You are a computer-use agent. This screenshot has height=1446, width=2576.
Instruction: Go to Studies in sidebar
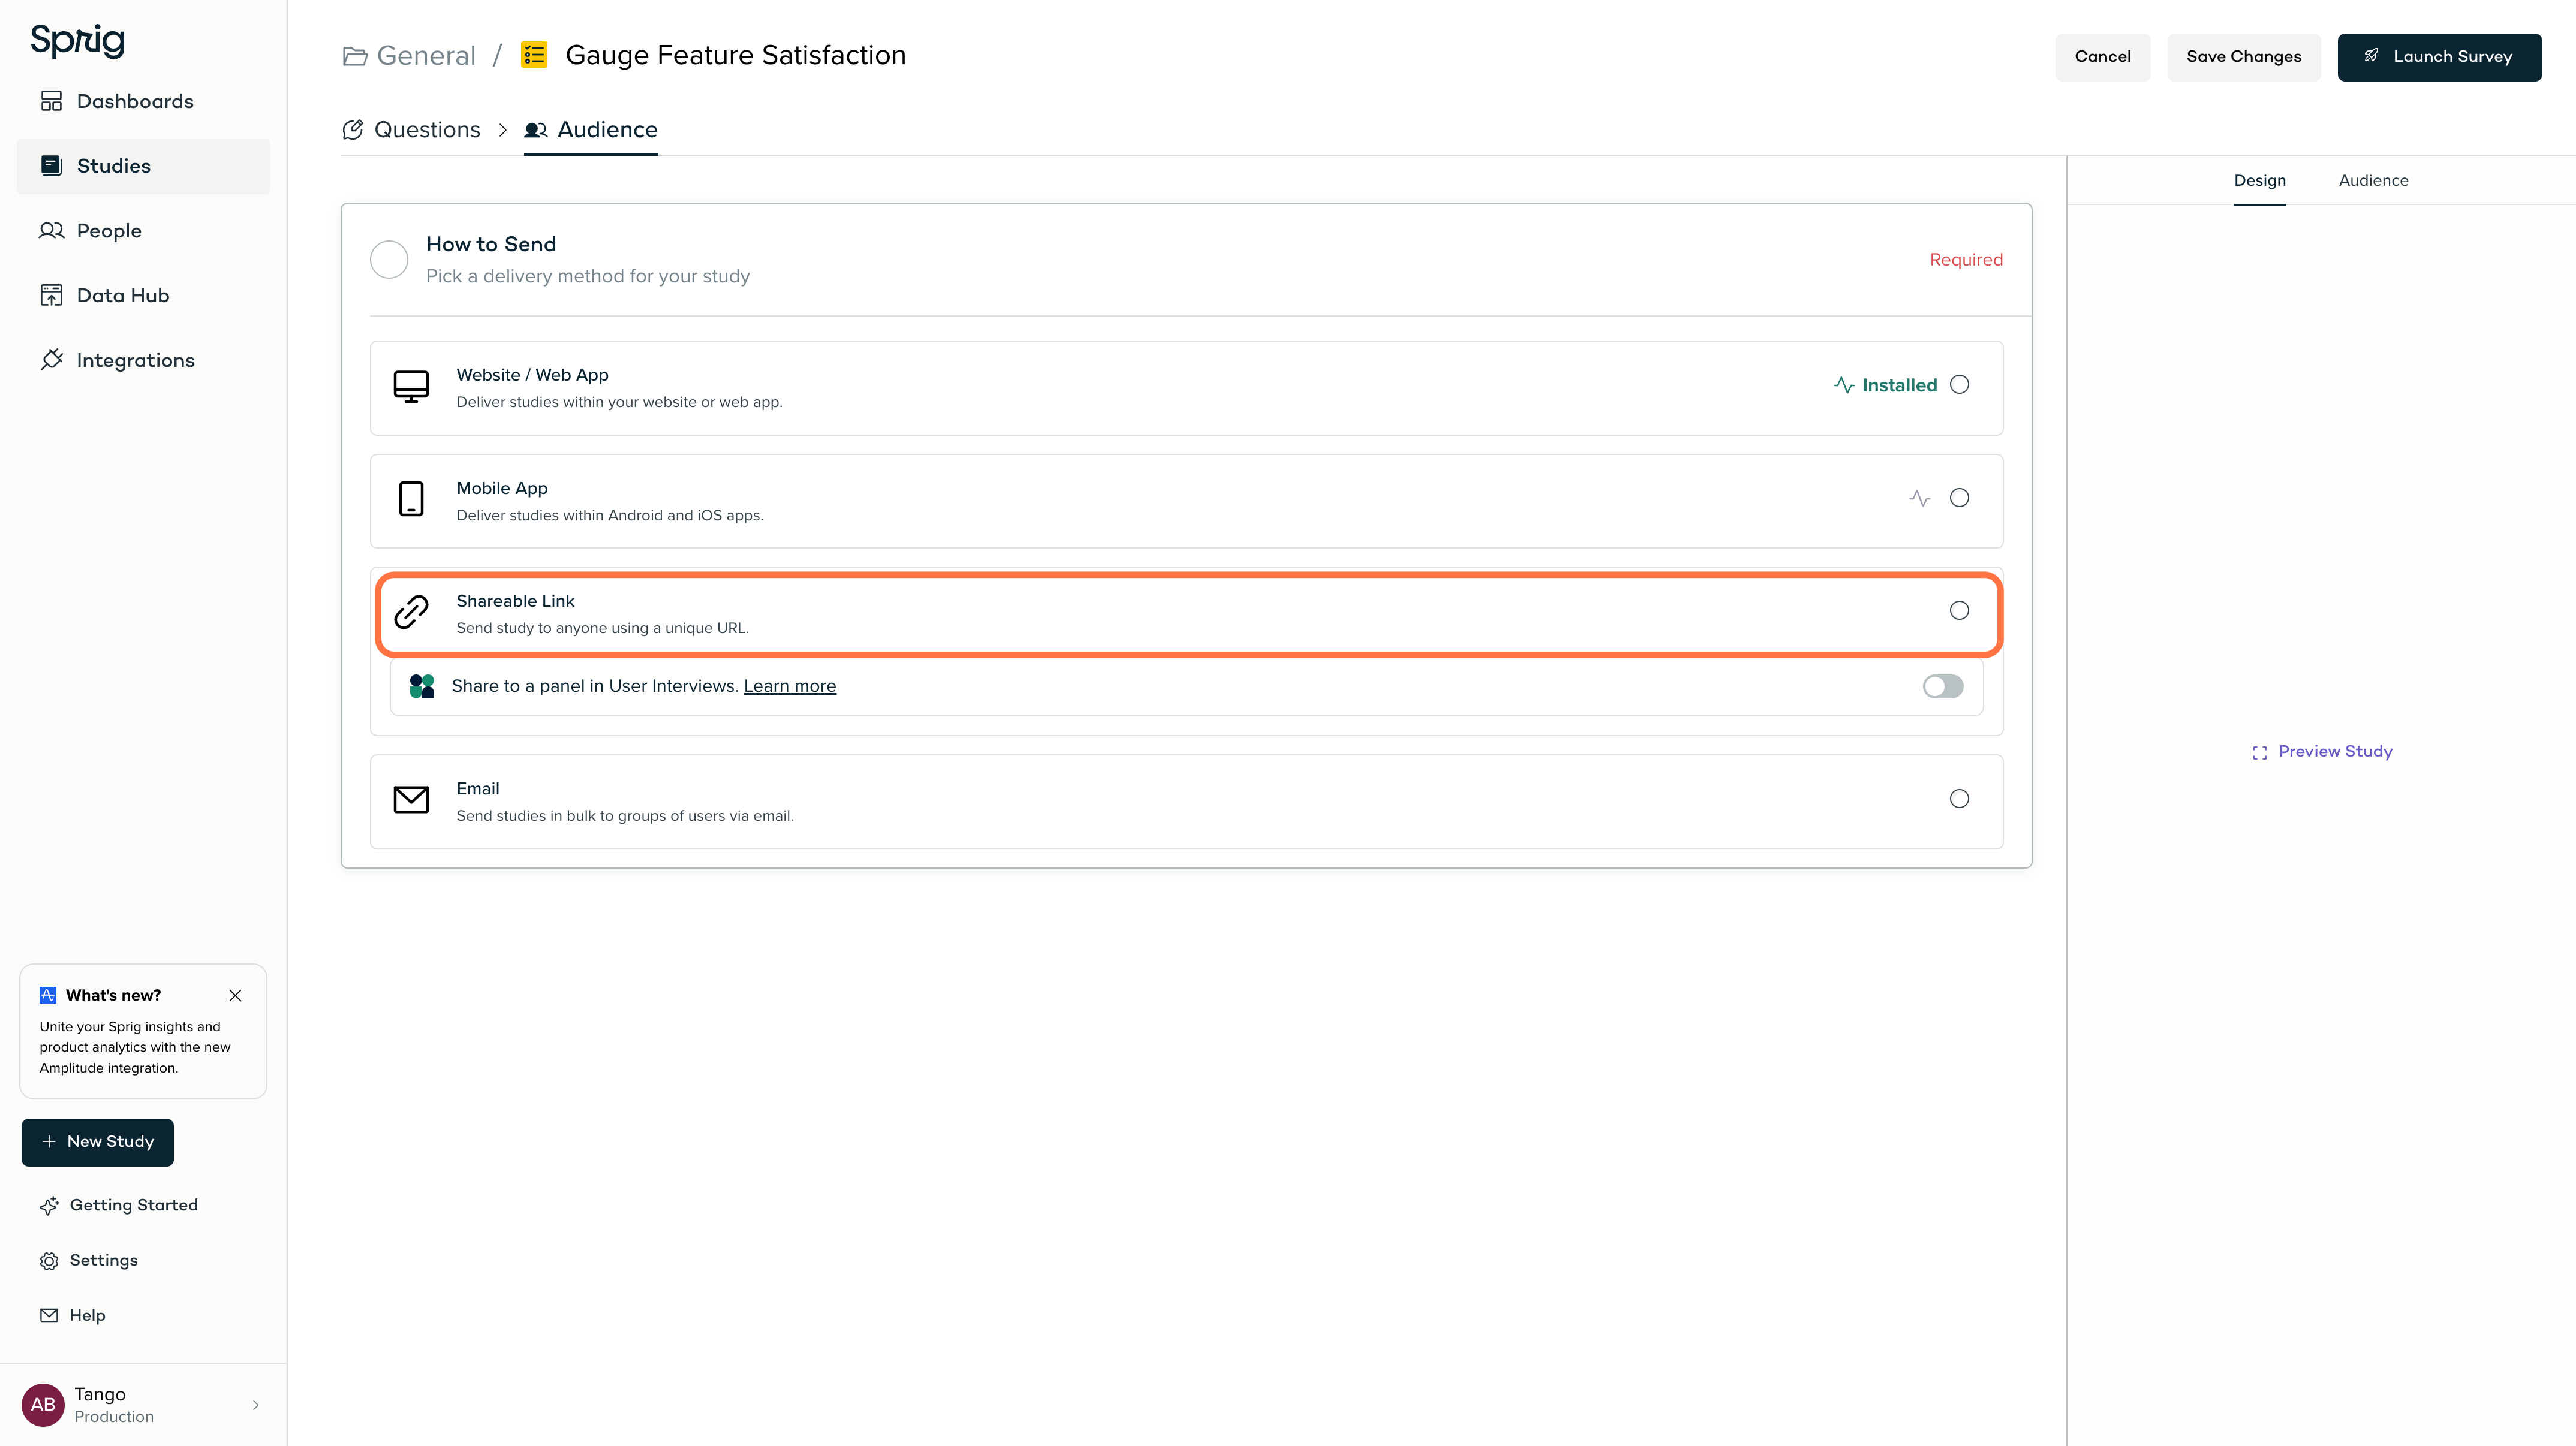143,166
